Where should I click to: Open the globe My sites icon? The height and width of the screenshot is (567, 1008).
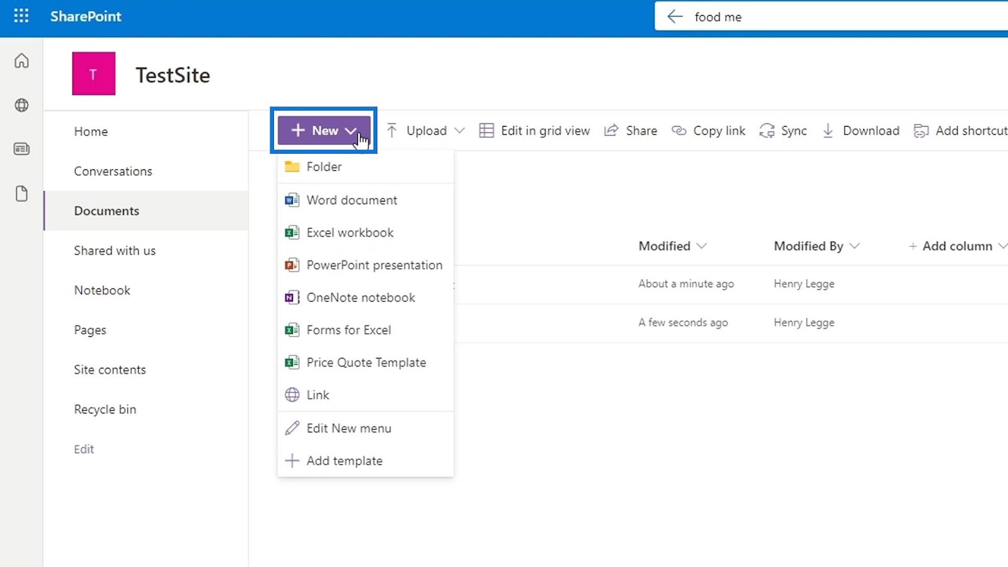(x=21, y=105)
